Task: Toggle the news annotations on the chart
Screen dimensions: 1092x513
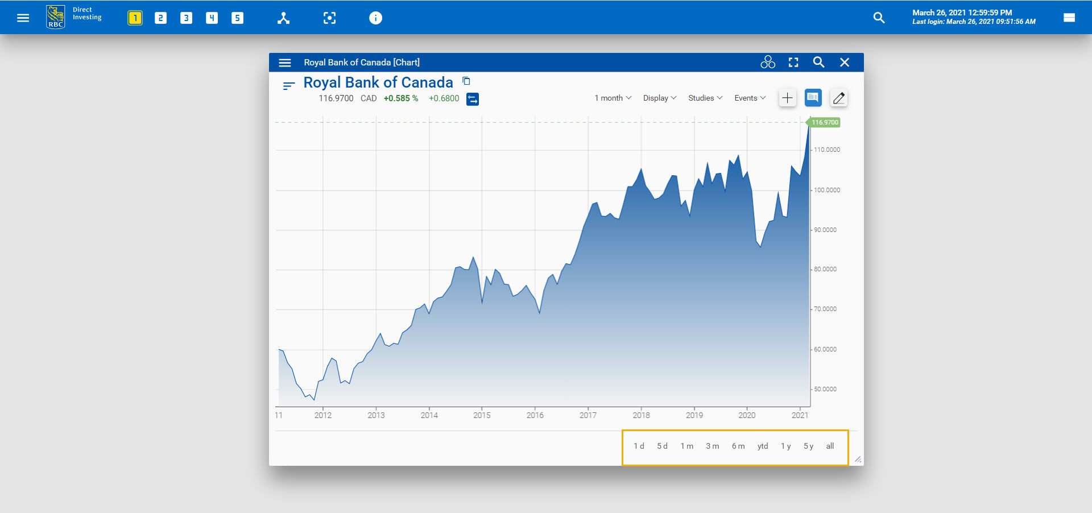Action: click(x=813, y=98)
